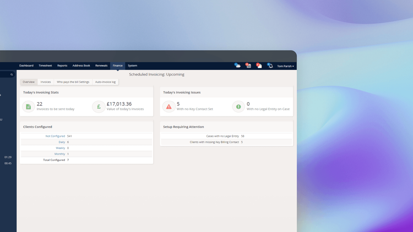Switch to Who pays the bill Settings tab

[73, 82]
